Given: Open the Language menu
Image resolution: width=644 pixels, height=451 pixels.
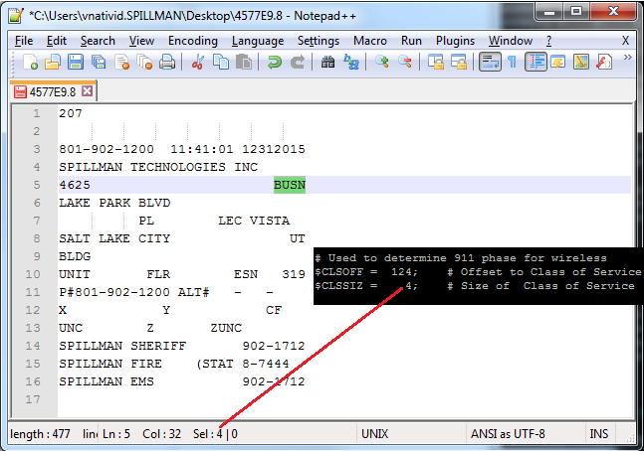Looking at the screenshot, I should tap(258, 41).
